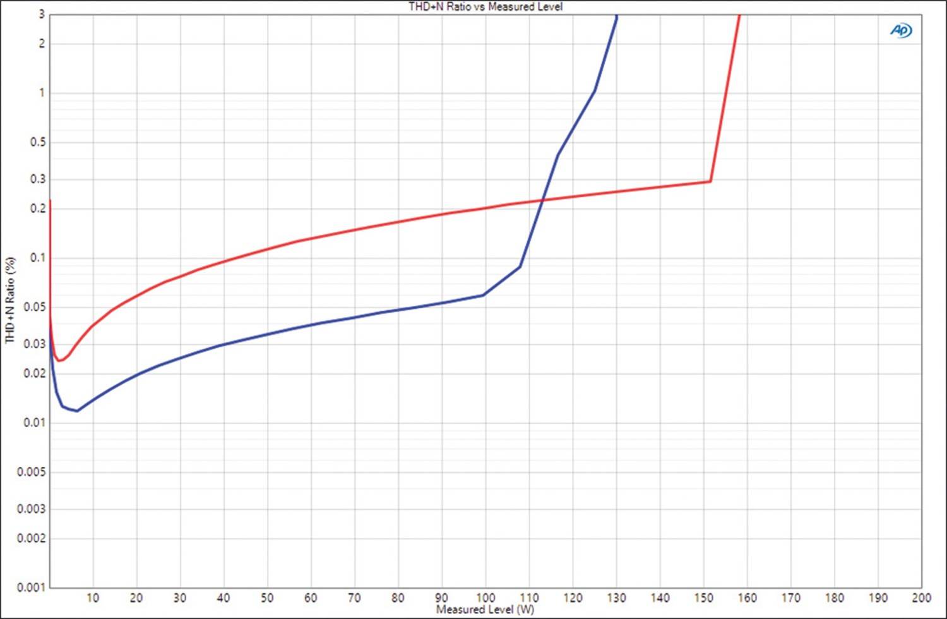Click the x-axis tick label '70'
This screenshot has height=619, width=947.
(354, 598)
